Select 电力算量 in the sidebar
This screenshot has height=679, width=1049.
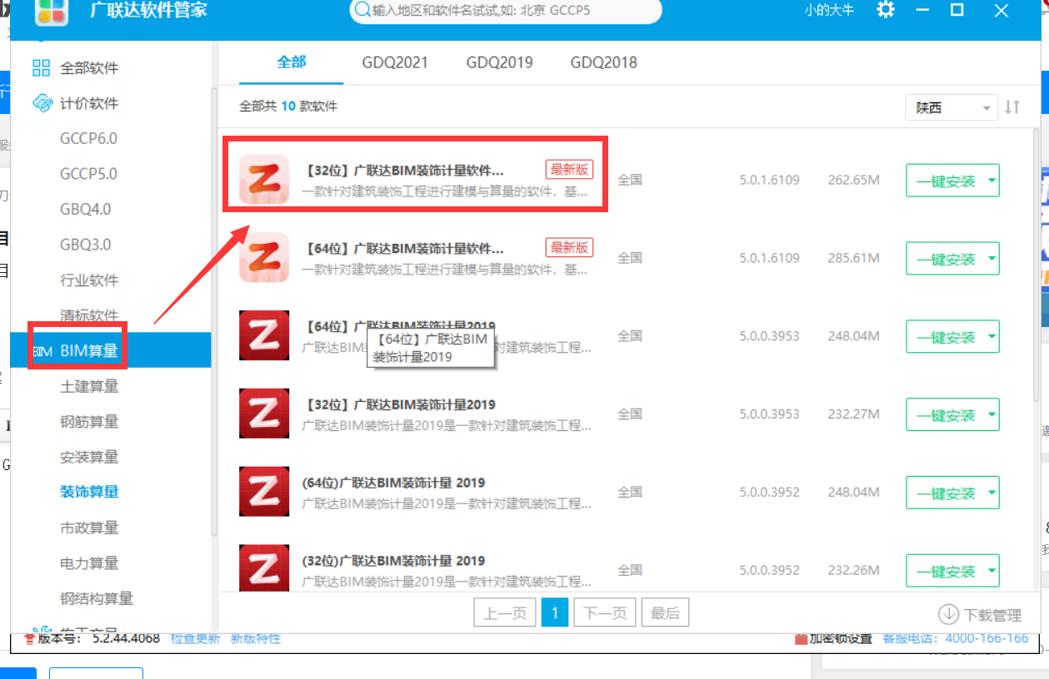click(x=89, y=563)
